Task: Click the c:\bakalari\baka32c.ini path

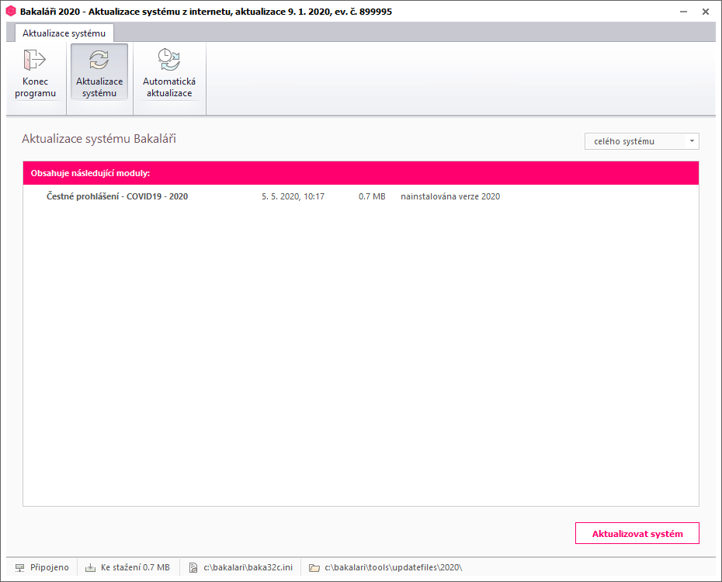Action: (x=248, y=567)
